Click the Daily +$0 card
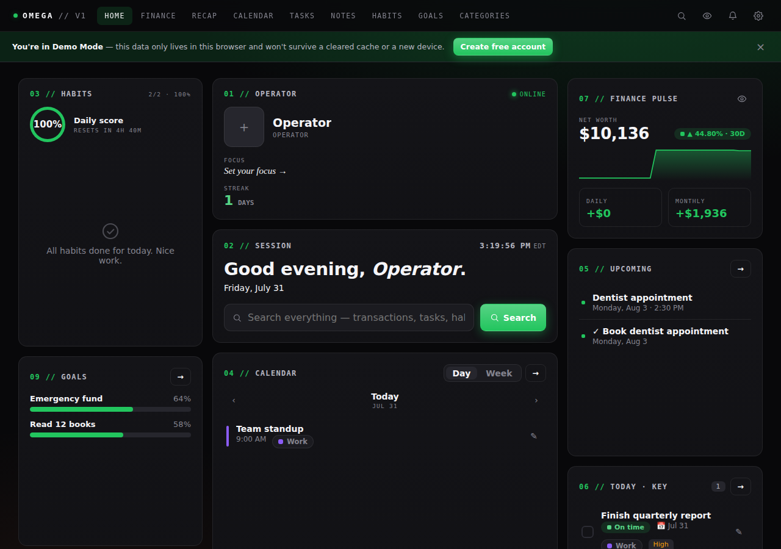Screen dimensions: 781x549 tap(621, 207)
